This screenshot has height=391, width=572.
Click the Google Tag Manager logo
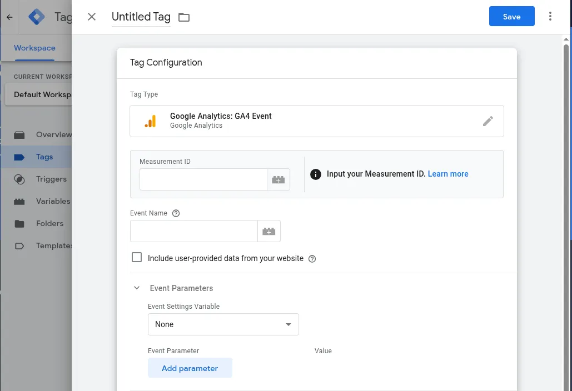click(x=37, y=17)
